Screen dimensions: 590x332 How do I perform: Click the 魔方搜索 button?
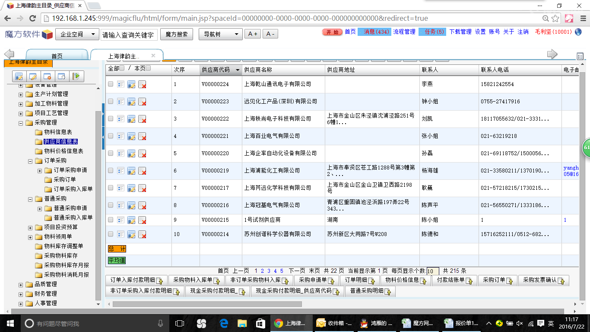[x=176, y=34]
